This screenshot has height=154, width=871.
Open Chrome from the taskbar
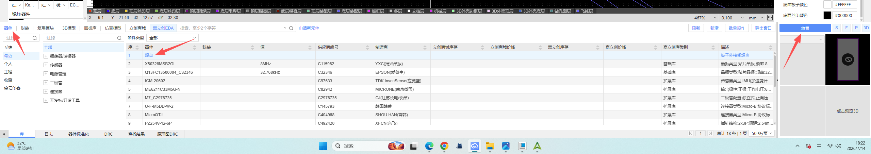point(444,146)
